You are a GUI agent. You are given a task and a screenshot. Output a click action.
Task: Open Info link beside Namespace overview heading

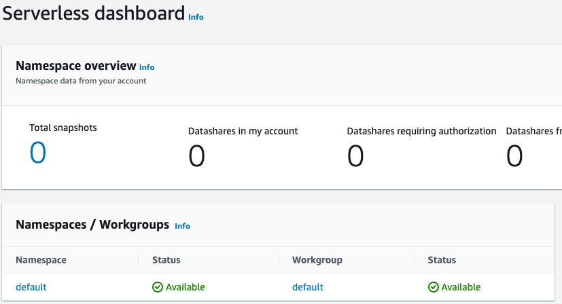coord(147,67)
